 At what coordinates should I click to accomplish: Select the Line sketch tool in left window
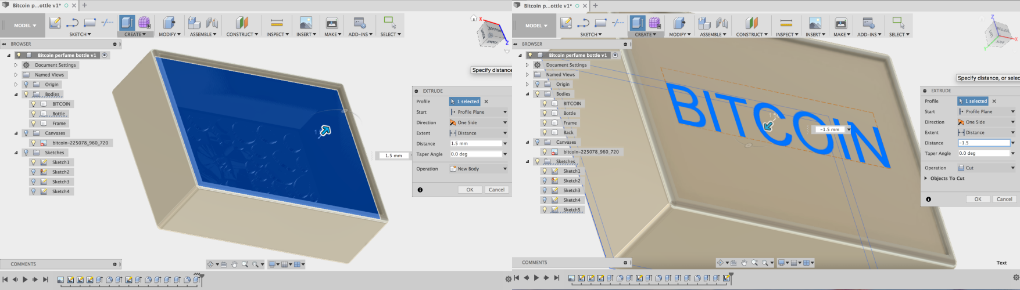click(73, 23)
